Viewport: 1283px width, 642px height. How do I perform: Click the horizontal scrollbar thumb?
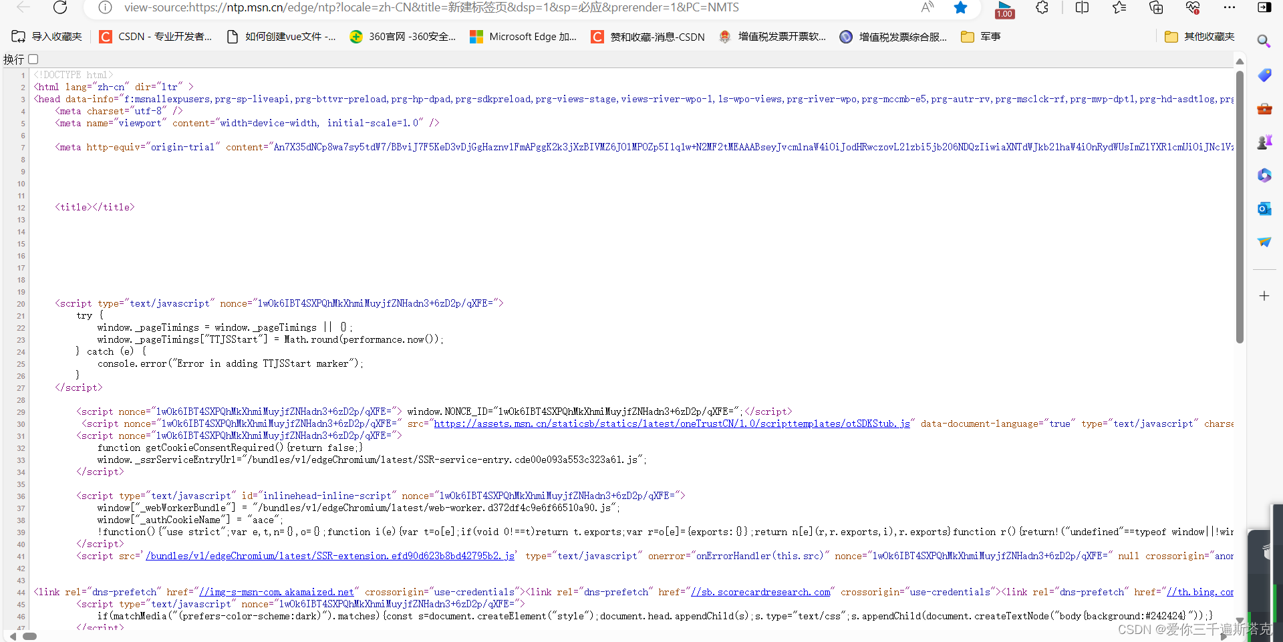pos(29,636)
